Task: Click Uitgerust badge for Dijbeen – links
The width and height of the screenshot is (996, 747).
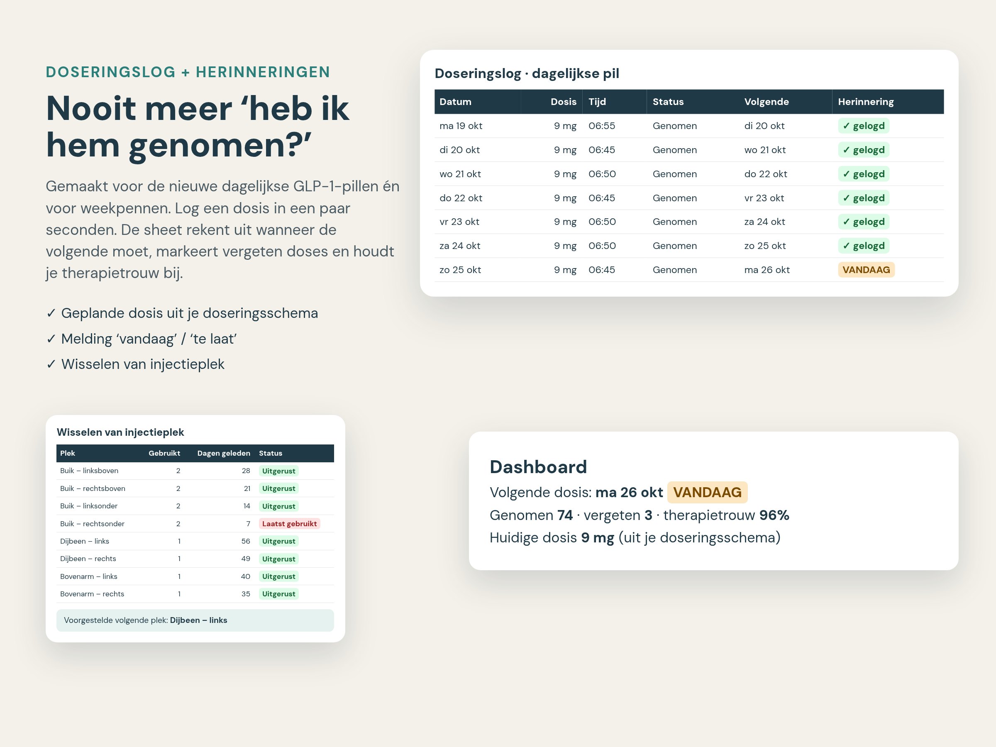Action: point(278,541)
